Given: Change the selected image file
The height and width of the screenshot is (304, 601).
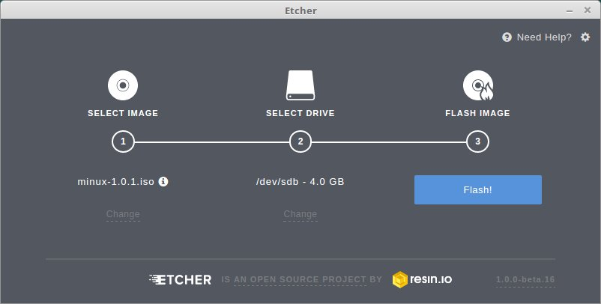Looking at the screenshot, I should 123,214.
